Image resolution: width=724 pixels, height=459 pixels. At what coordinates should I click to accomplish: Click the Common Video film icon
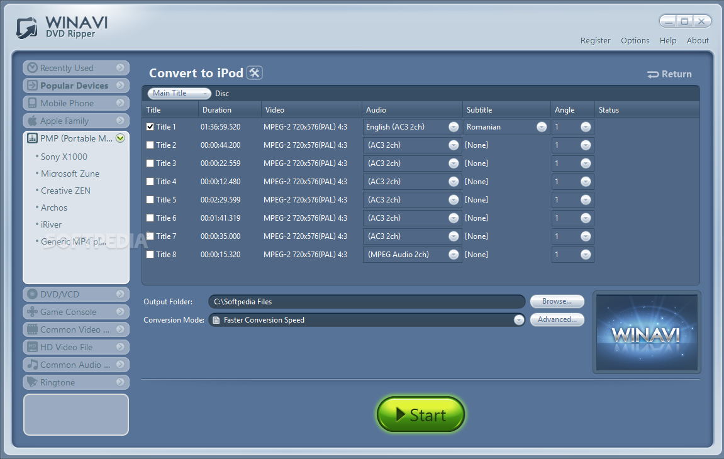(32, 329)
